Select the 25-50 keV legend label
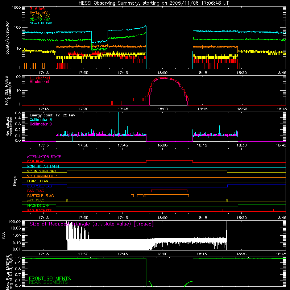Viewport: 290px width, 290px height. pos(40,20)
